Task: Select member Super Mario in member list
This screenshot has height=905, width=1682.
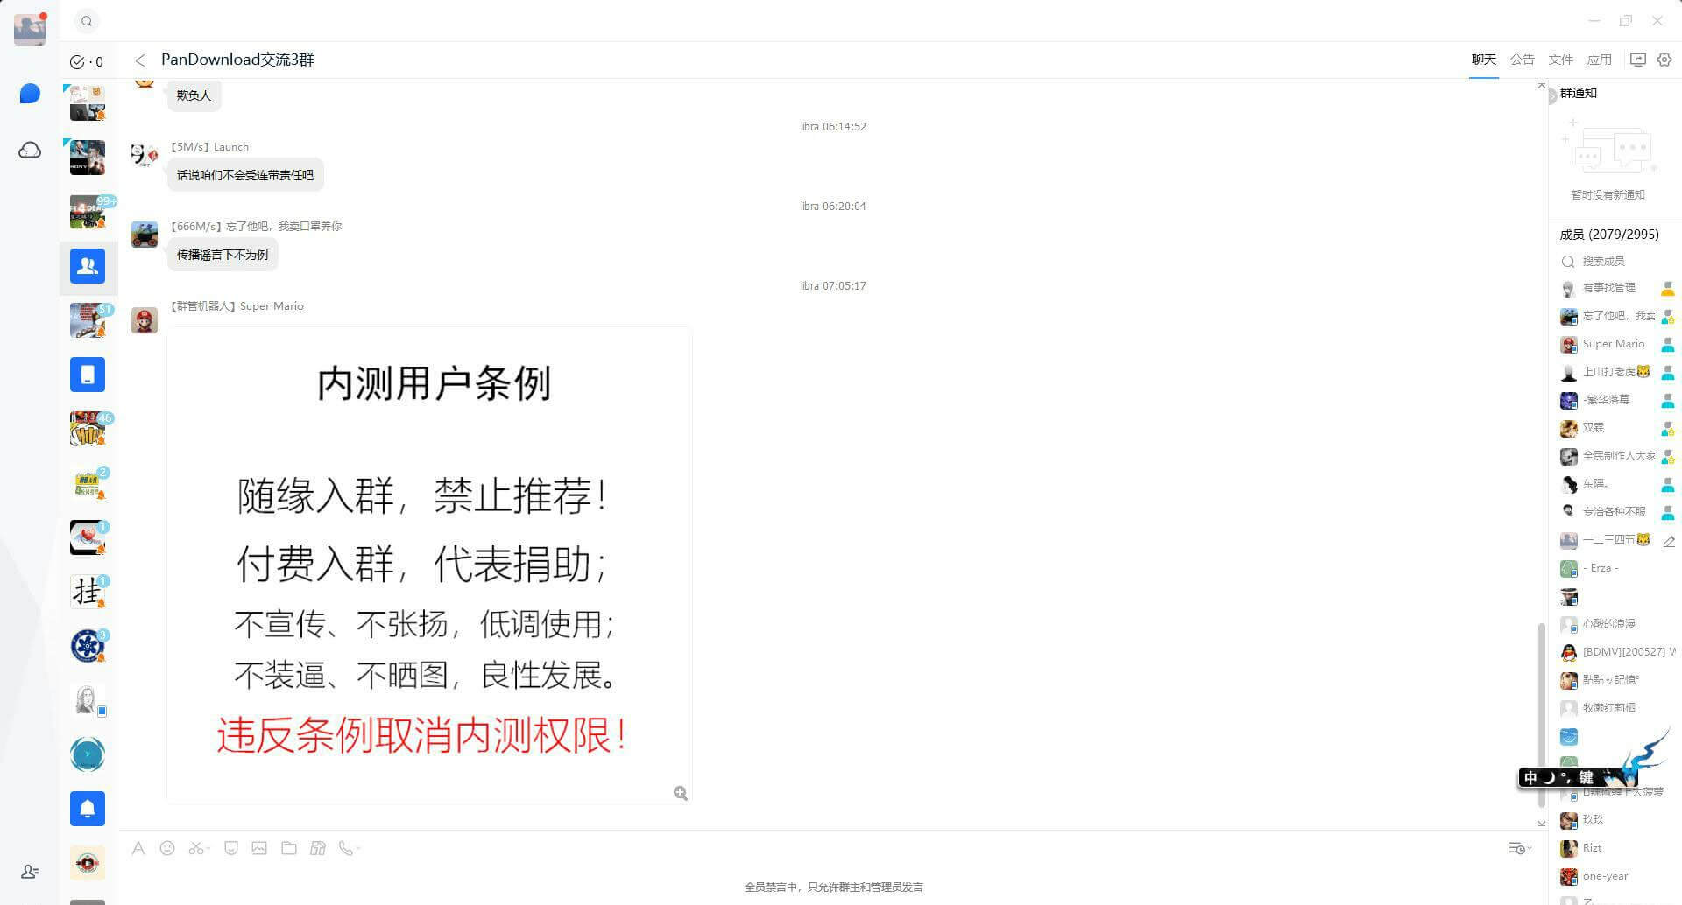Action: point(1613,344)
